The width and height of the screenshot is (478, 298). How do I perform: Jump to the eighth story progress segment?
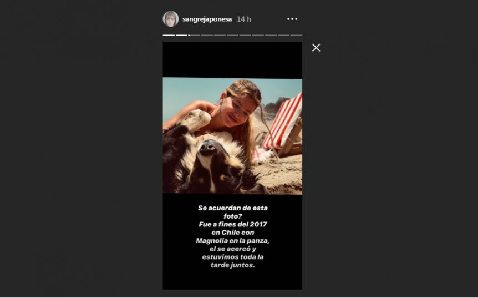[258, 35]
